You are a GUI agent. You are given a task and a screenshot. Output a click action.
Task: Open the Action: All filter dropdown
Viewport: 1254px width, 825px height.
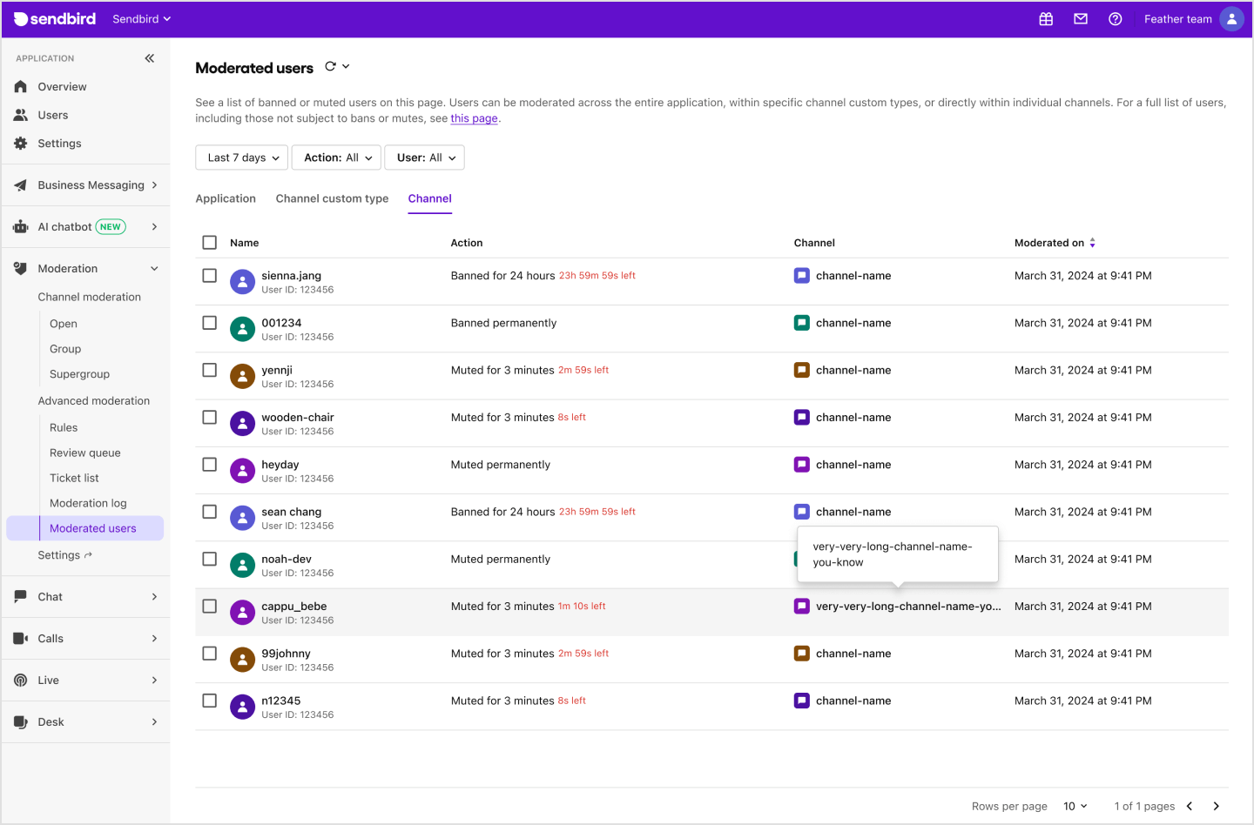coord(336,158)
